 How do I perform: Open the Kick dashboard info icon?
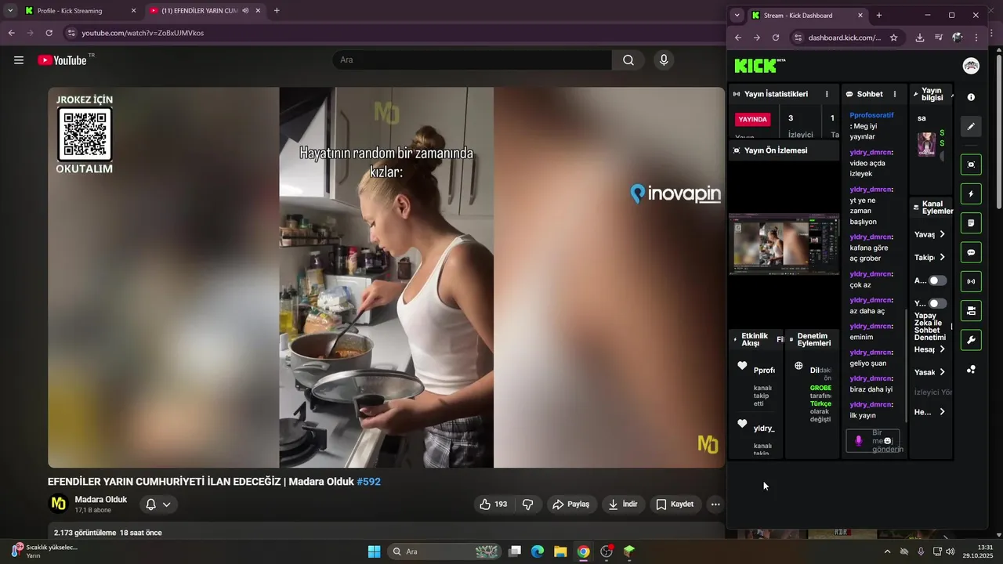point(971,97)
